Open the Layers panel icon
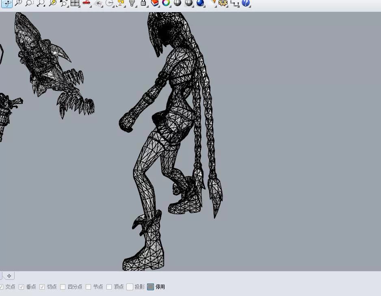Screen dimensions: 381x296 [154, 3]
